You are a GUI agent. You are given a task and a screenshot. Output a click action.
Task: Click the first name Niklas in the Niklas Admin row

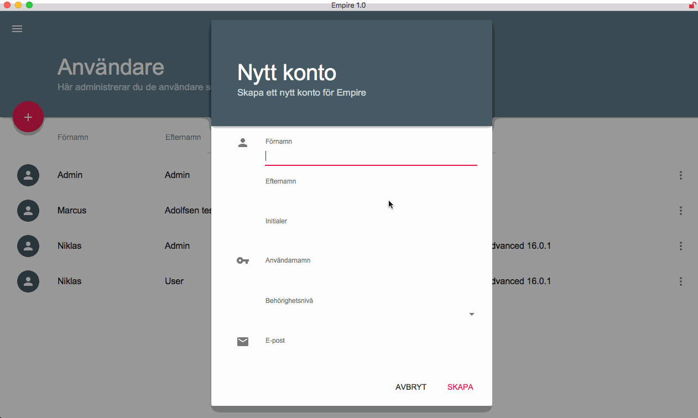click(x=69, y=246)
